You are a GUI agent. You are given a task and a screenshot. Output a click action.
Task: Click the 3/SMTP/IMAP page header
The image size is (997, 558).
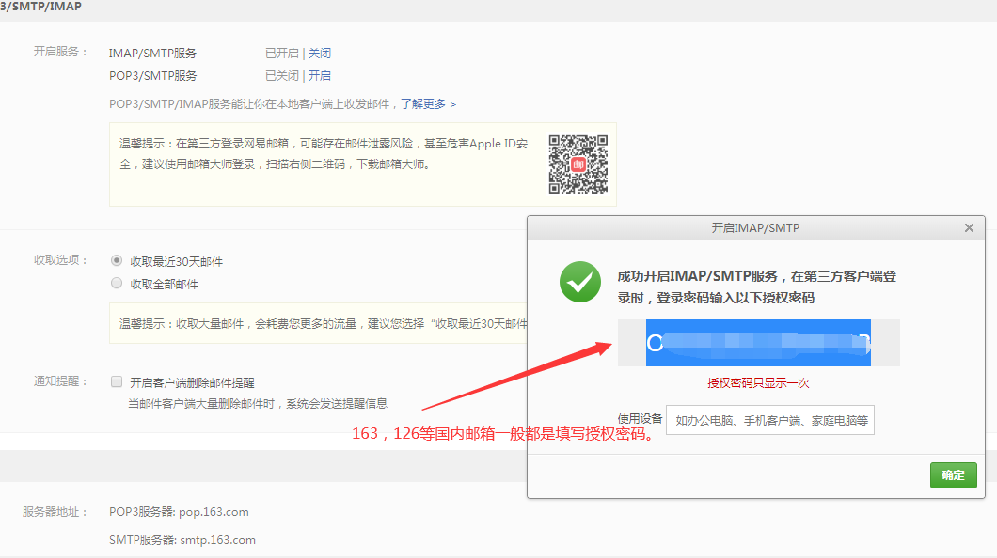point(40,7)
